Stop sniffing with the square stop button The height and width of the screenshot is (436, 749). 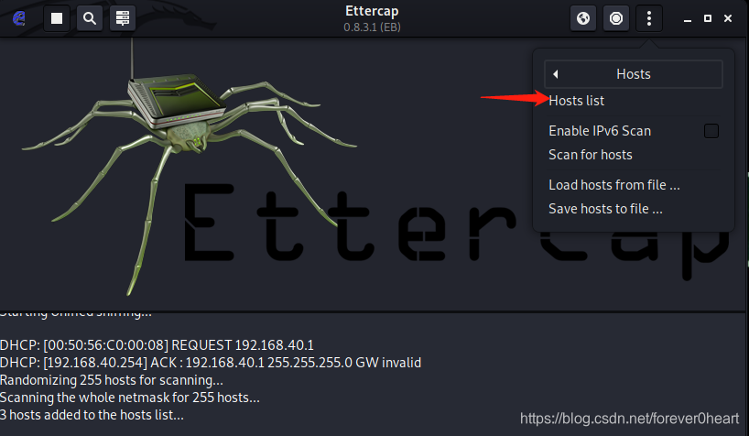(x=57, y=18)
